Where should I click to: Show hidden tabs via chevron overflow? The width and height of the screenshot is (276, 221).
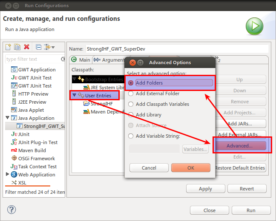coord(218,59)
